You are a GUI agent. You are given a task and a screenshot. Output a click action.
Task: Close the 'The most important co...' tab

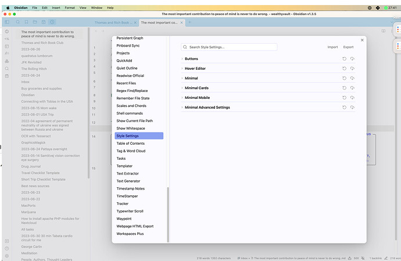[x=181, y=23]
